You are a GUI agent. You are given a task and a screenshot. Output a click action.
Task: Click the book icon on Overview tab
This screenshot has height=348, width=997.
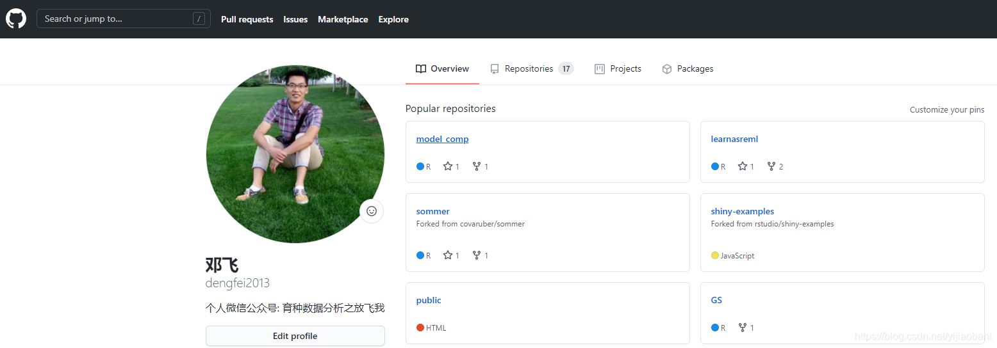click(421, 69)
